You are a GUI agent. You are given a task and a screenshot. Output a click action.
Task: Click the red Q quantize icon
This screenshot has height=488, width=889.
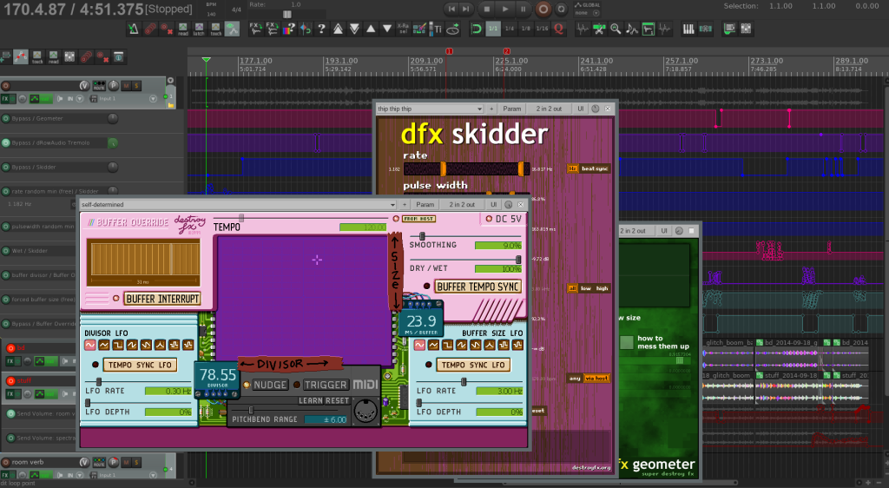(558, 29)
